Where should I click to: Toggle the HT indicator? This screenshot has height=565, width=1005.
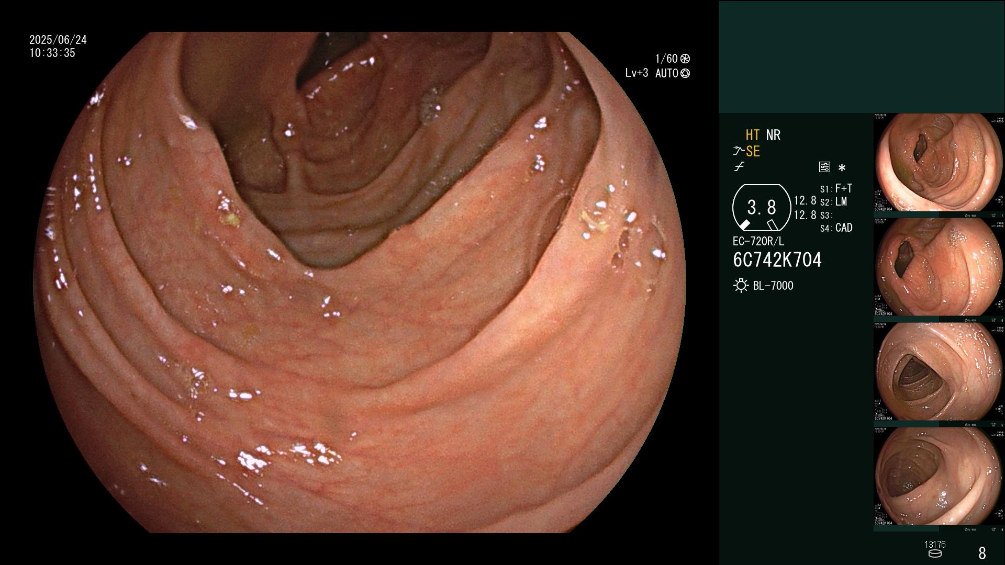point(753,135)
